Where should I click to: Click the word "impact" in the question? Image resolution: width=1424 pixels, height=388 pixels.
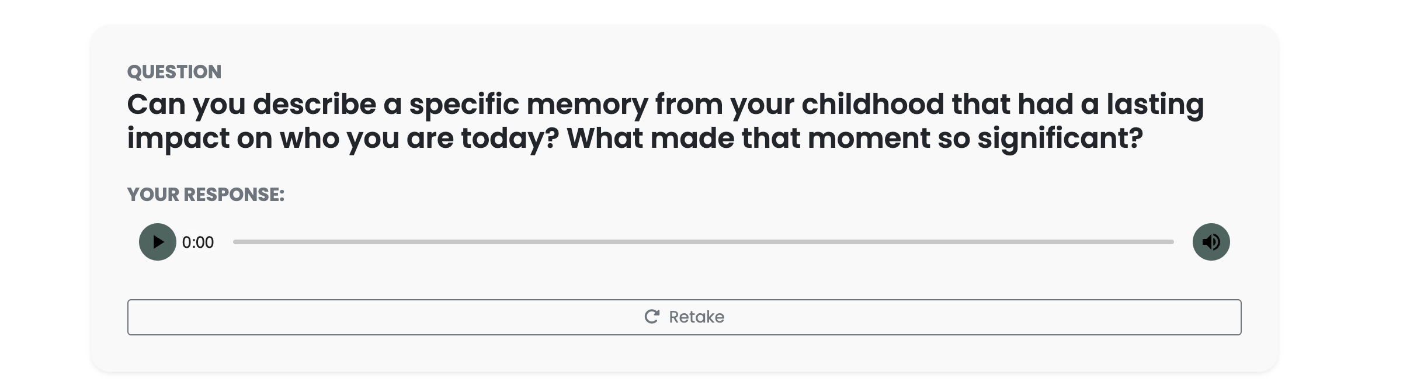(x=178, y=139)
